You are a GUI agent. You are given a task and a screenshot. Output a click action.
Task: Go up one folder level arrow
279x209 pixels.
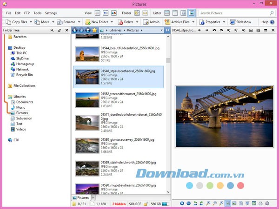88,30
